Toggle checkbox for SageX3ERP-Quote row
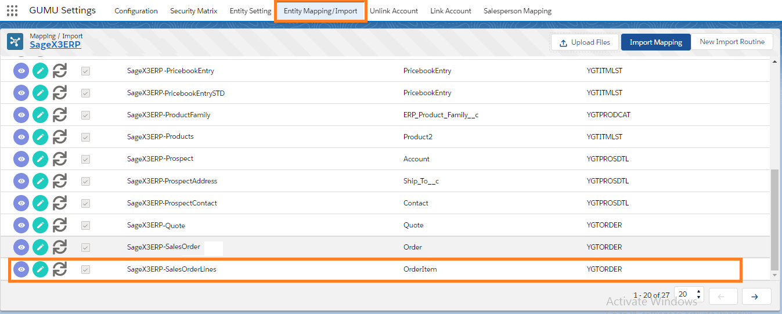The image size is (782, 314). pyautogui.click(x=85, y=225)
